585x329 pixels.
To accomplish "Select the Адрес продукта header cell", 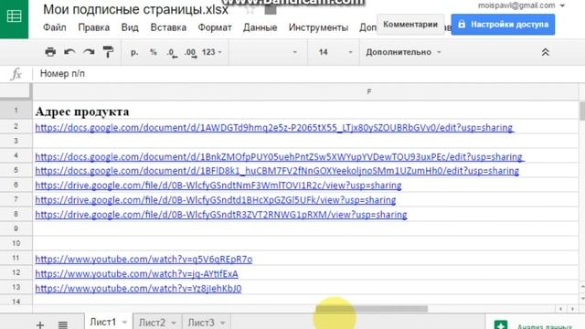I will point(306,111).
